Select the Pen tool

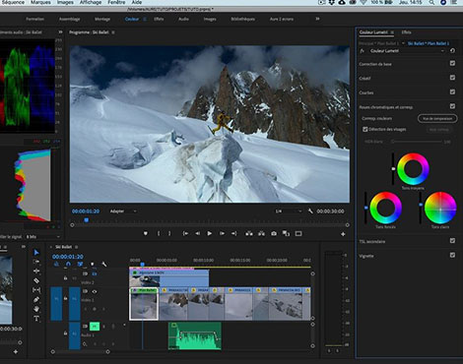36,299
